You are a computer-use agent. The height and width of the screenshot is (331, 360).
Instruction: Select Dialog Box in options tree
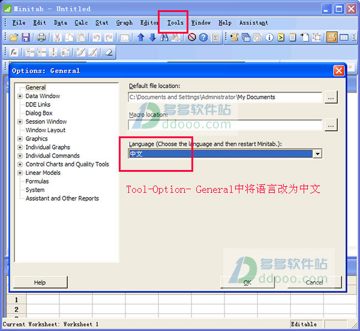pos(39,113)
